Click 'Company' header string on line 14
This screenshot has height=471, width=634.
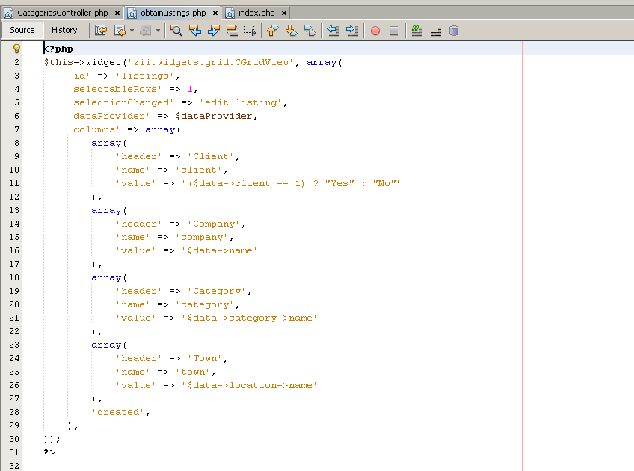pos(214,224)
